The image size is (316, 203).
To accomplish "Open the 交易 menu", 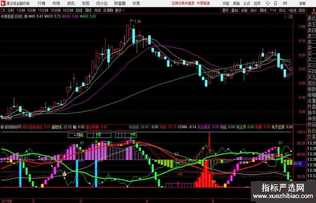I will tap(136, 3).
